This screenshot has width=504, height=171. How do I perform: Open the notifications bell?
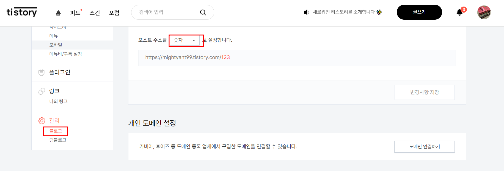(459, 12)
